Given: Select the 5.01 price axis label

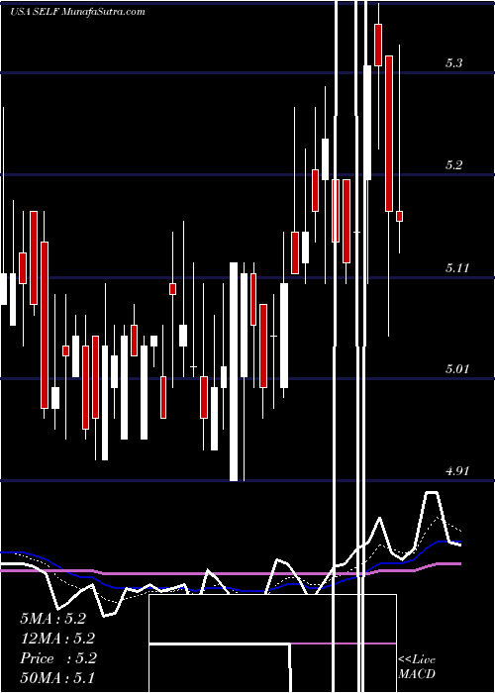Looking at the screenshot, I should (457, 368).
